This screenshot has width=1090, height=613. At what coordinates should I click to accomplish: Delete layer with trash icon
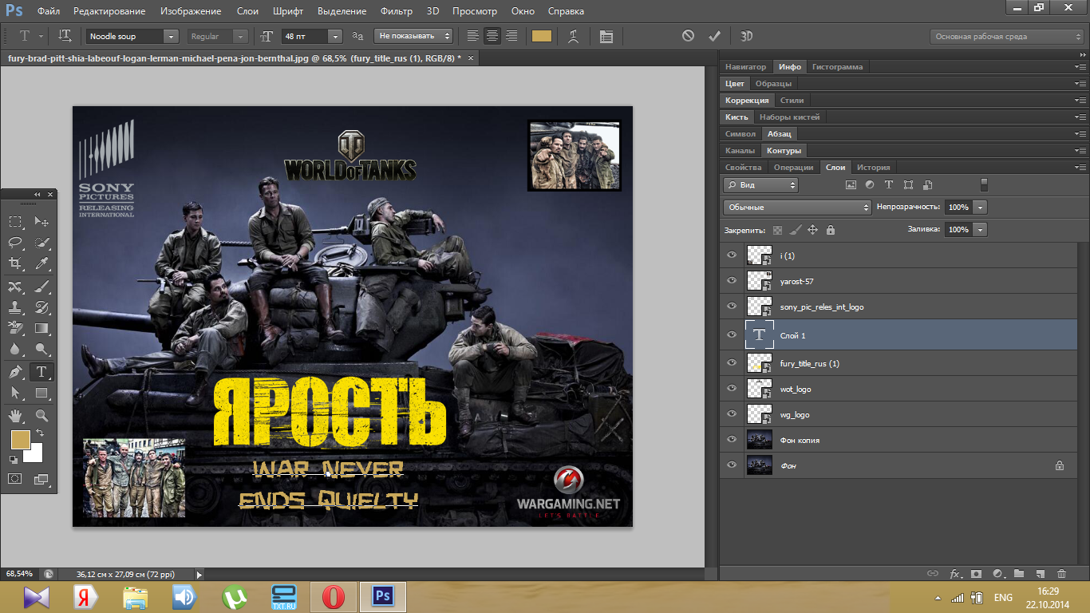[x=1061, y=574]
